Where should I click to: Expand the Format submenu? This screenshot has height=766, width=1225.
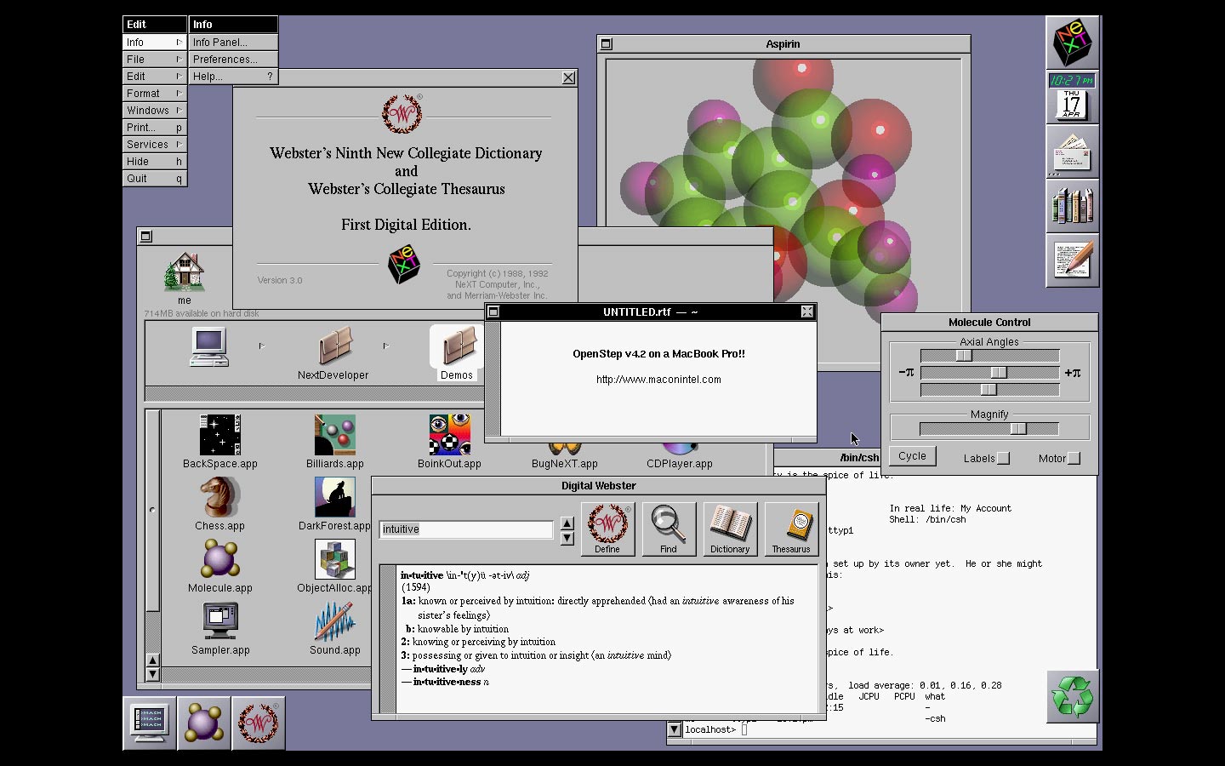pos(155,93)
